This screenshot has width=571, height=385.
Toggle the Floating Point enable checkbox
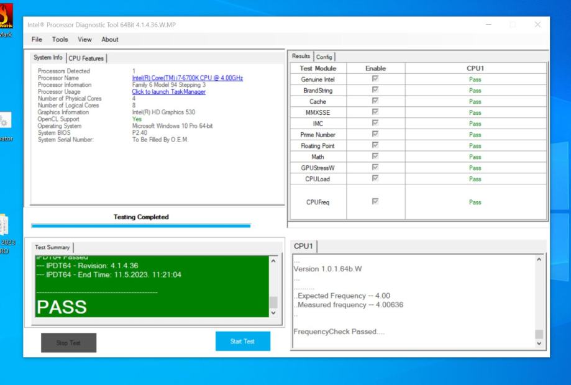(x=375, y=145)
